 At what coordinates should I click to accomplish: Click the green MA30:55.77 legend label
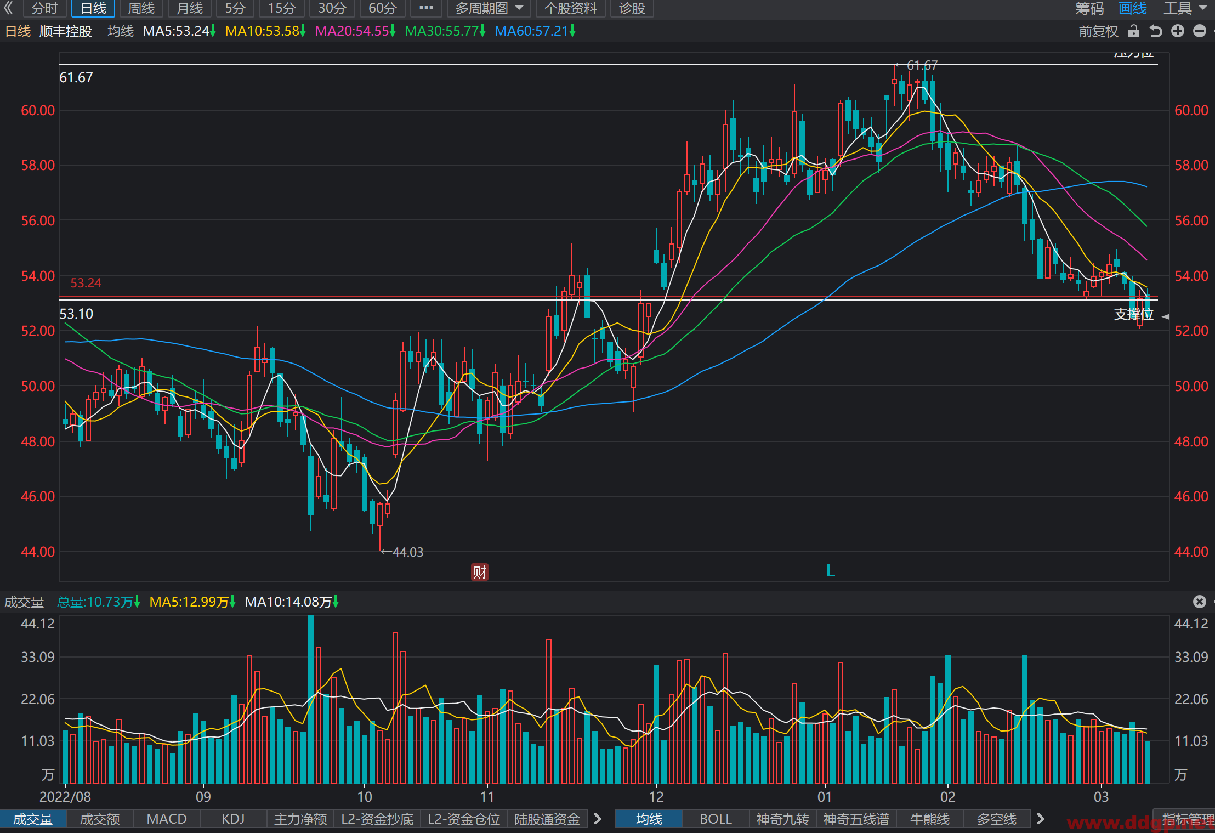pyautogui.click(x=445, y=31)
